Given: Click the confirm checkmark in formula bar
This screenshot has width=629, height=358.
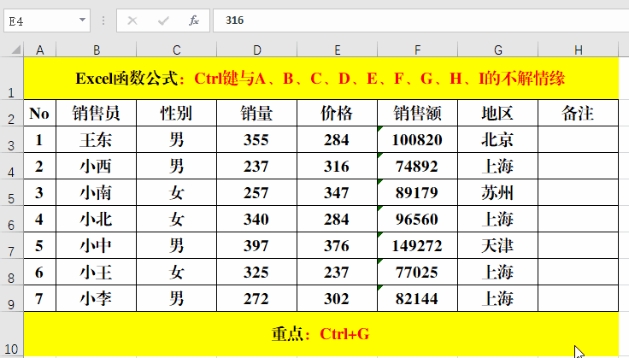Looking at the screenshot, I should (x=163, y=21).
